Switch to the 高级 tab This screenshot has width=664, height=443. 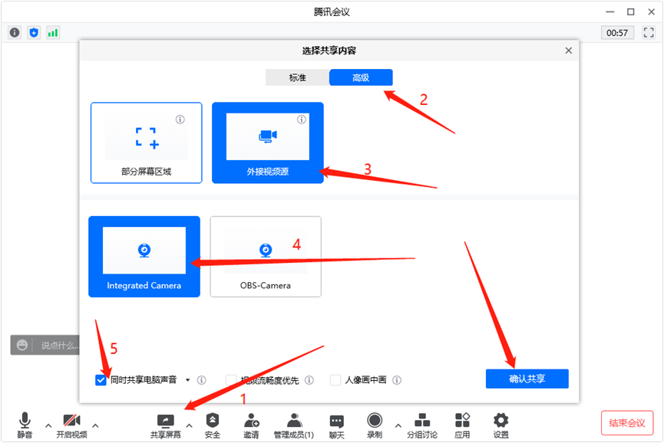[361, 77]
